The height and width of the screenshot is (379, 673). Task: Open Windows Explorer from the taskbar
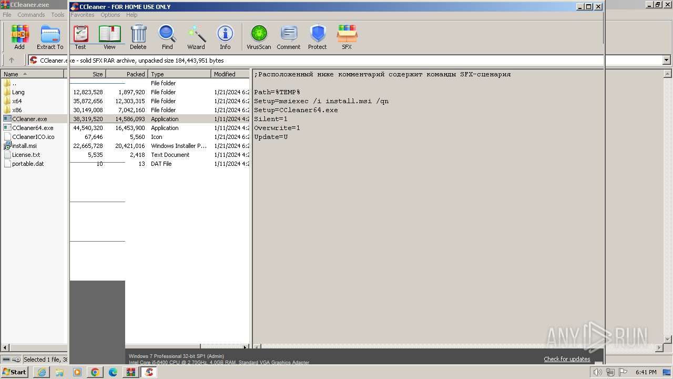[59, 372]
